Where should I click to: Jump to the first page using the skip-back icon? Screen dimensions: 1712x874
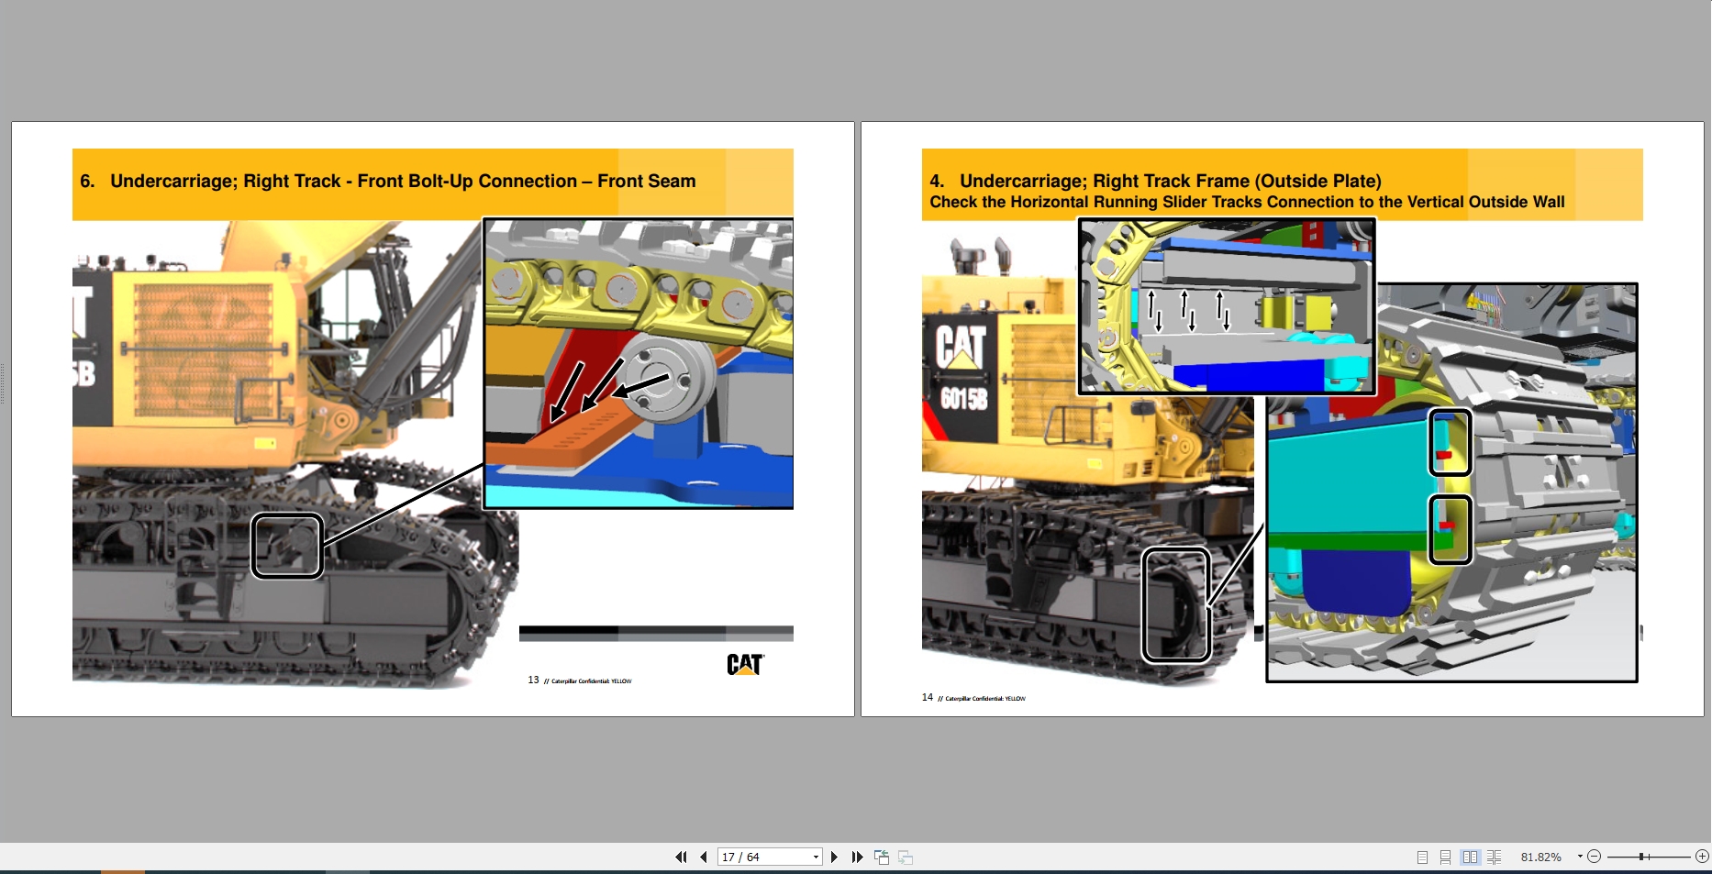682,857
